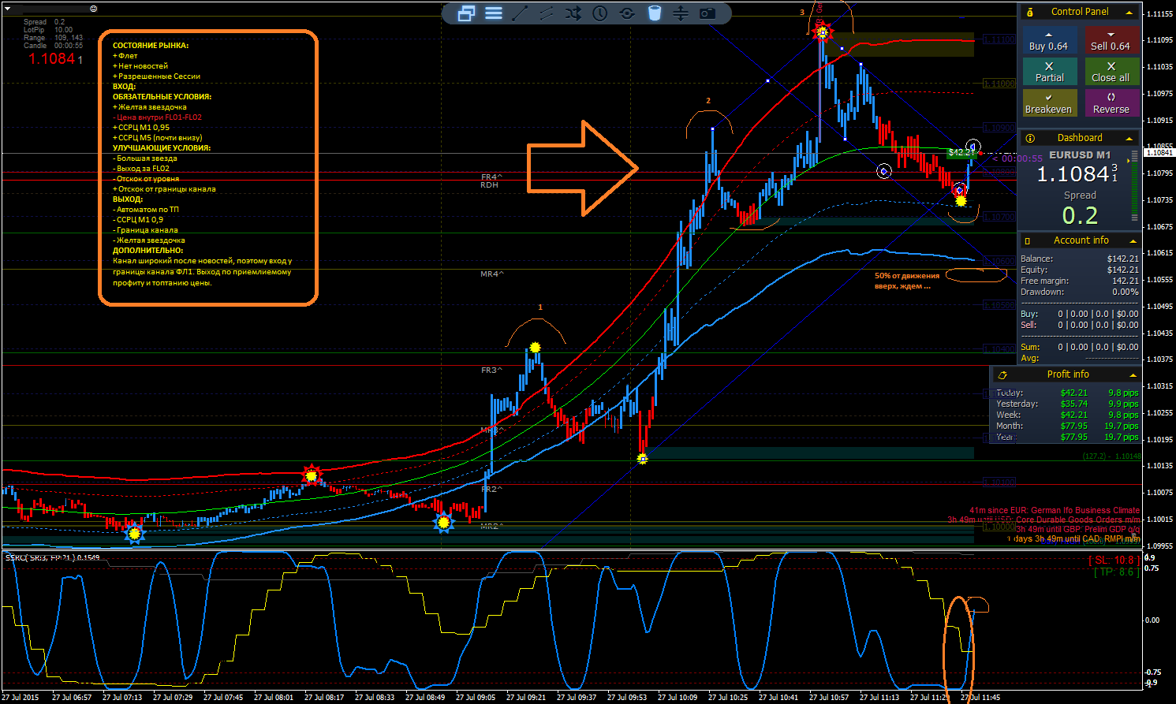Click the MR4^ level label
1176x704 pixels.
click(492, 274)
